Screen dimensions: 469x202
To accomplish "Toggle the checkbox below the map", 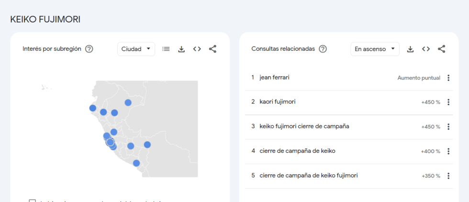I will pyautogui.click(x=33, y=201).
